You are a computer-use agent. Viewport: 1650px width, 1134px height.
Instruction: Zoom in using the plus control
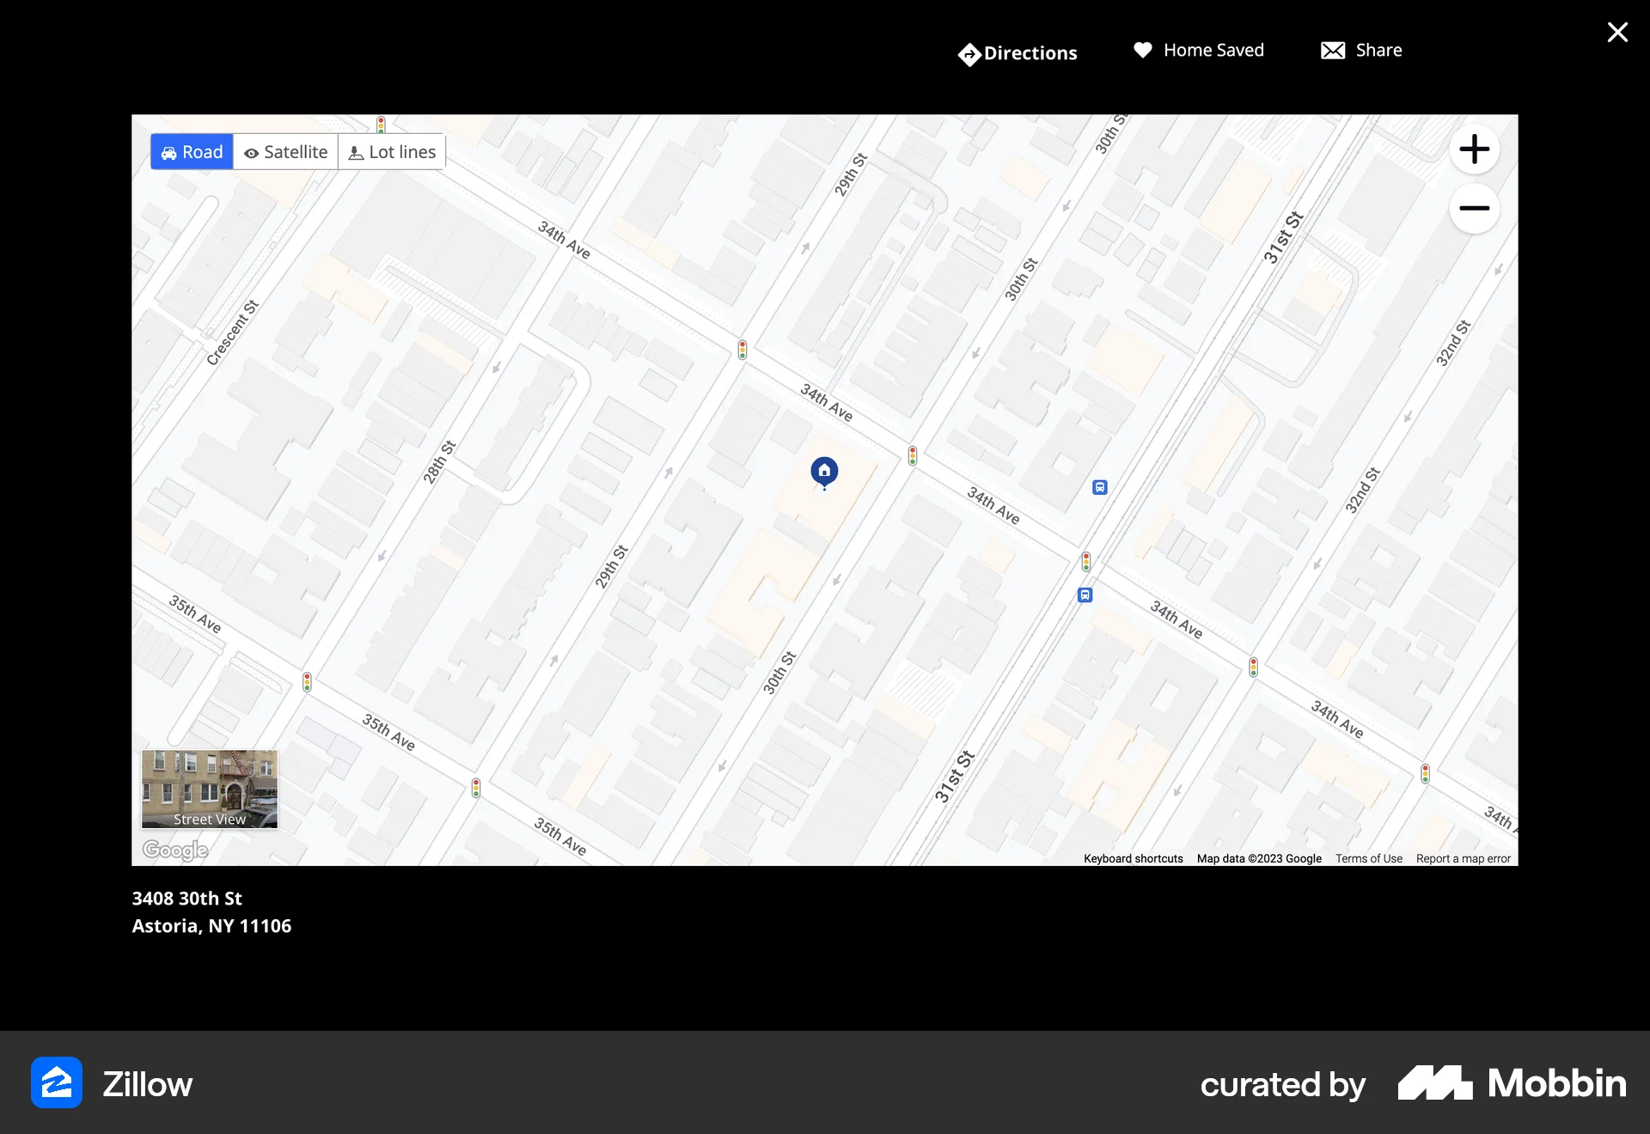1474,149
